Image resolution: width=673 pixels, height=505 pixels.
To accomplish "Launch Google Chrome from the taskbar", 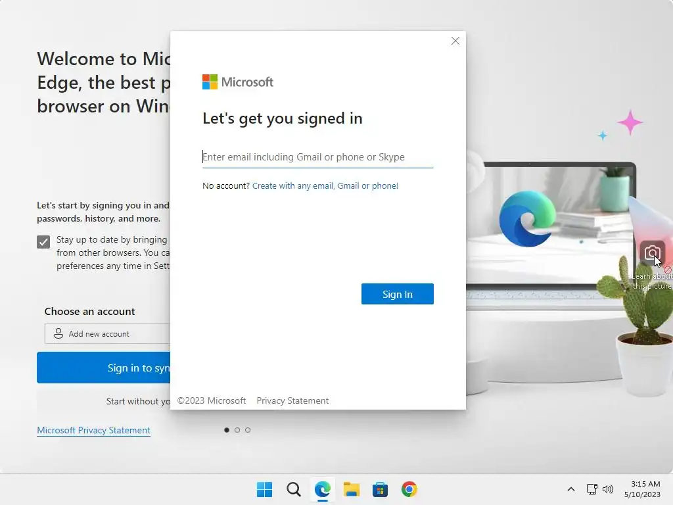I will click(x=409, y=489).
